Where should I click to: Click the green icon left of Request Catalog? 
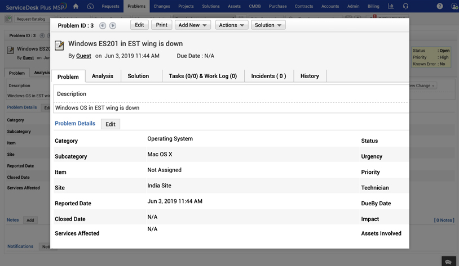pyautogui.click(x=8, y=19)
